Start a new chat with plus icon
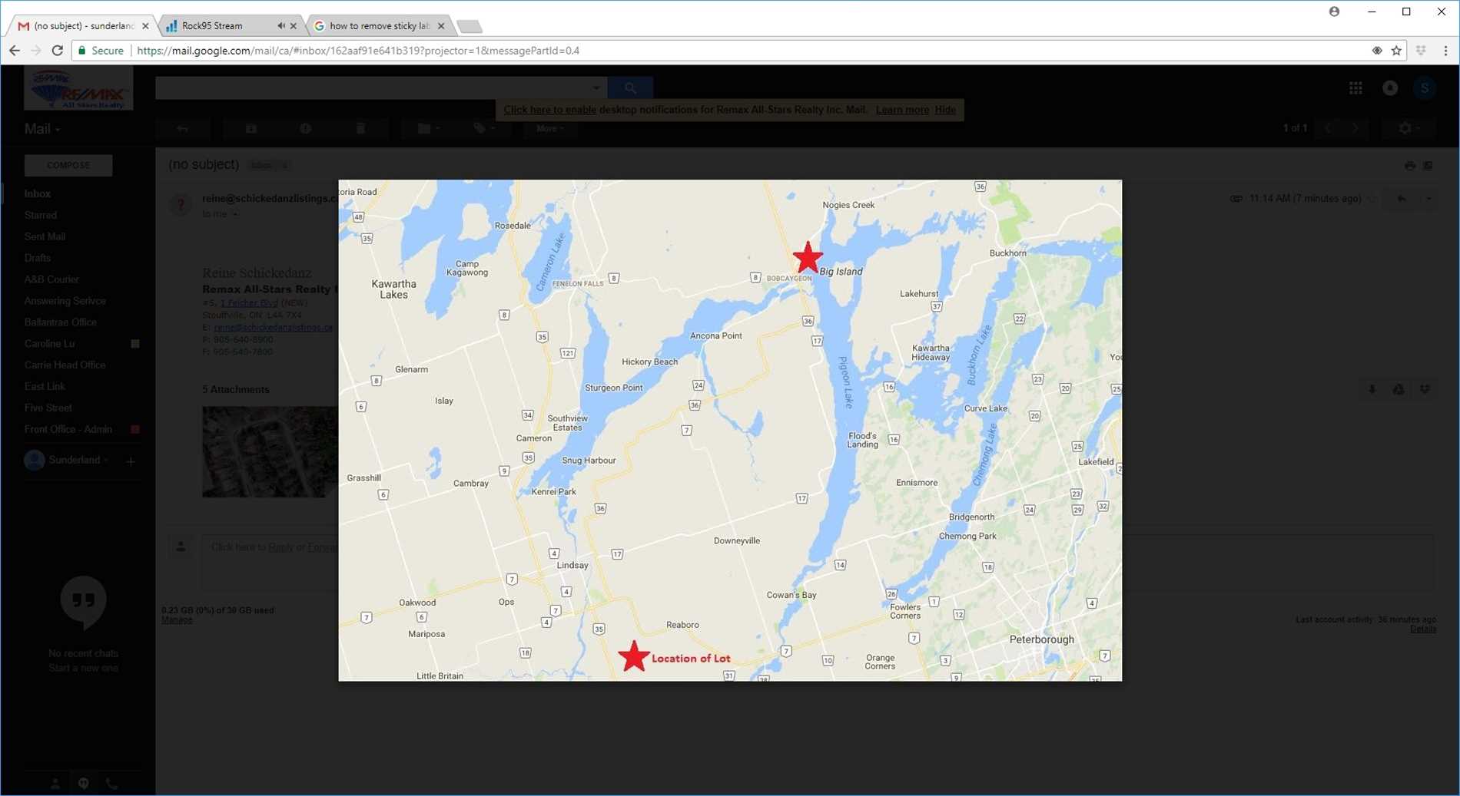This screenshot has height=796, width=1460. [131, 461]
